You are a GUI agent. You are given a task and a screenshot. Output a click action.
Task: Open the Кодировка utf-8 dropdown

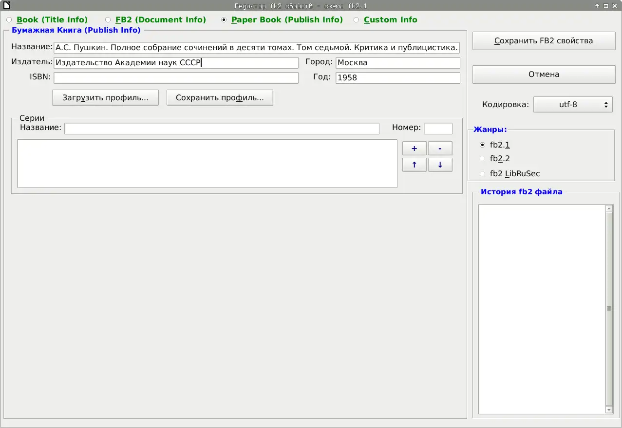click(x=573, y=104)
